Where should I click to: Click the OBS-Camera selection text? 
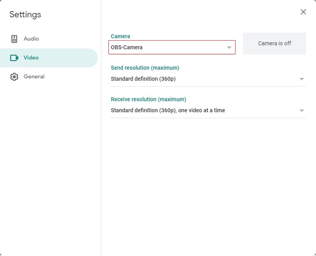point(127,47)
